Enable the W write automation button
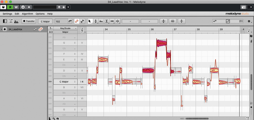254x120 pixels. pos(16,7)
